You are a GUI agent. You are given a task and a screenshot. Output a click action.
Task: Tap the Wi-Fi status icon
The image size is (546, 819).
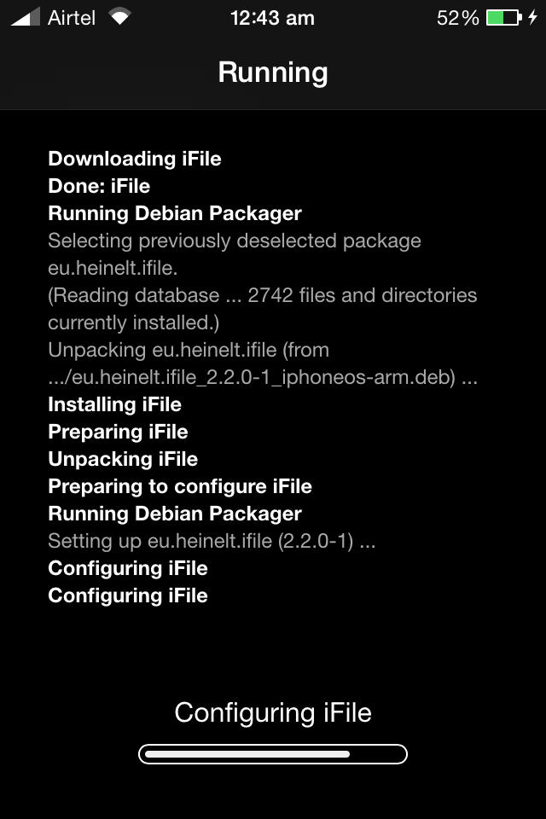pyautogui.click(x=119, y=17)
